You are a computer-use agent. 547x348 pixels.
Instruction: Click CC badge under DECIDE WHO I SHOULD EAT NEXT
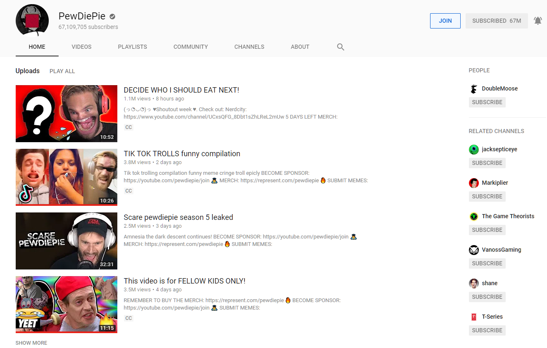pyautogui.click(x=128, y=127)
